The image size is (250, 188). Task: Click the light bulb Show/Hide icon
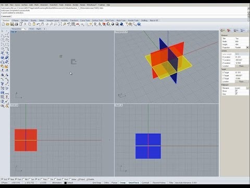pos(95,24)
